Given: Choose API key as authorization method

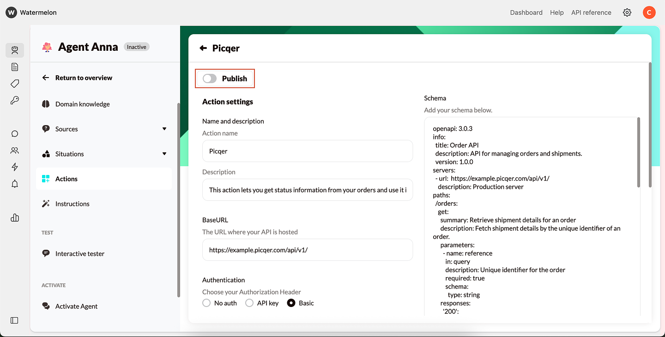Looking at the screenshot, I should tap(249, 303).
